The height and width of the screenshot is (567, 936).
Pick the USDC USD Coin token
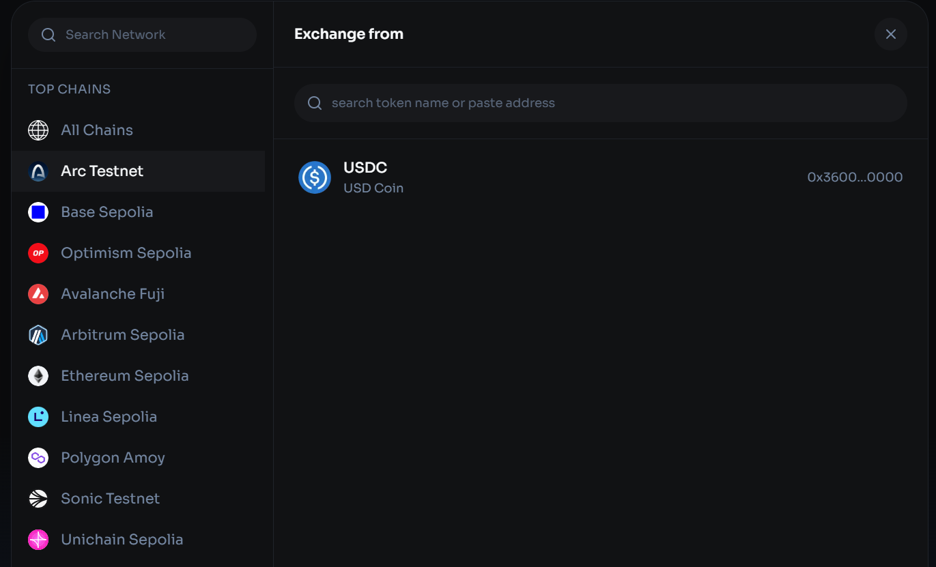(601, 177)
